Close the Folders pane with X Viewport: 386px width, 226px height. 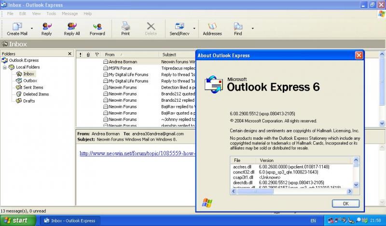click(69, 53)
